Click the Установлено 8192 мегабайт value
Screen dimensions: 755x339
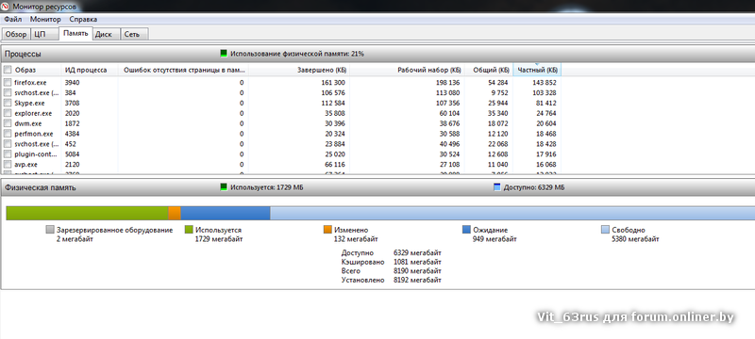pos(417,280)
